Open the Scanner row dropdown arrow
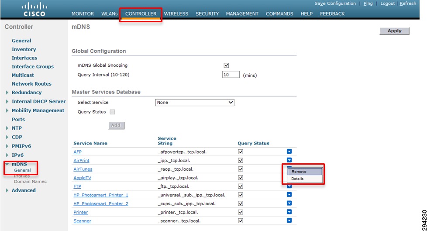 click(289, 221)
